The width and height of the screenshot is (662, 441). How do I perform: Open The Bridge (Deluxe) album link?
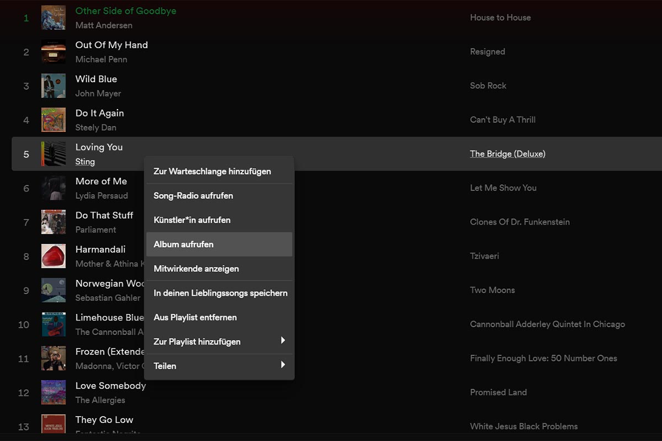508,154
